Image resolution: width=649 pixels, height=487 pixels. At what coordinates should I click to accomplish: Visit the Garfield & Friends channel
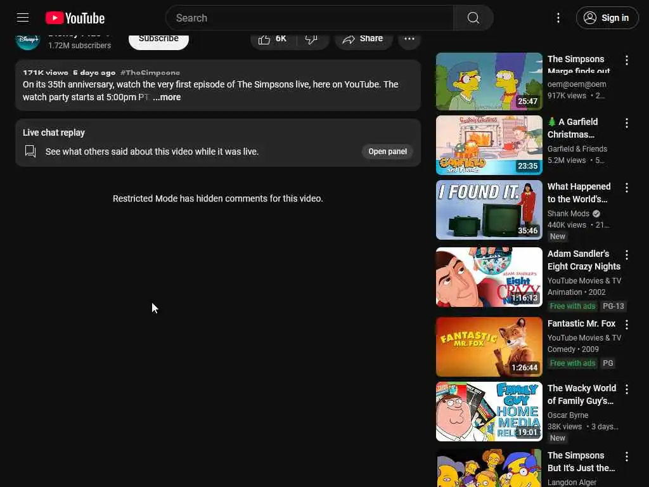coord(577,149)
